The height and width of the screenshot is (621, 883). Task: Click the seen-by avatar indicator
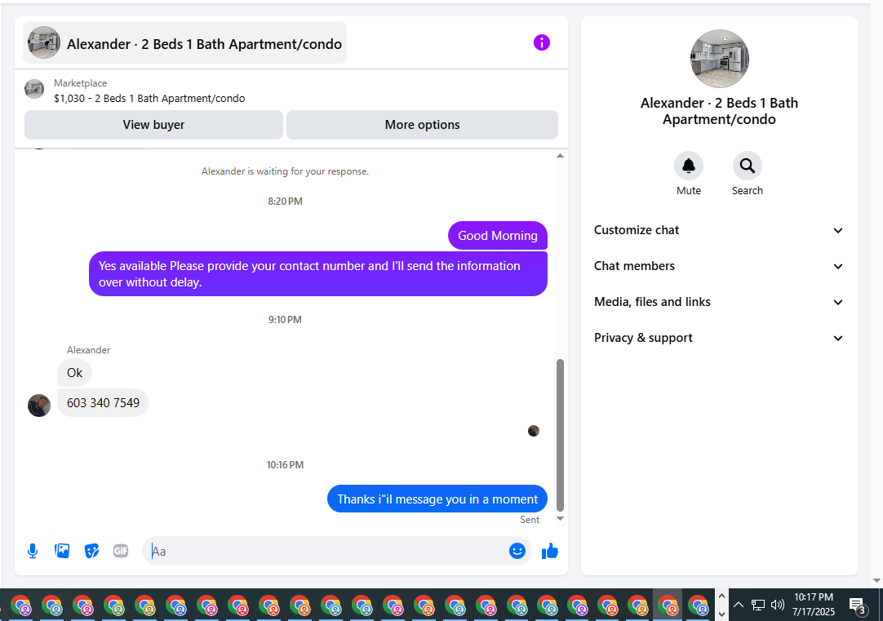pyautogui.click(x=533, y=431)
